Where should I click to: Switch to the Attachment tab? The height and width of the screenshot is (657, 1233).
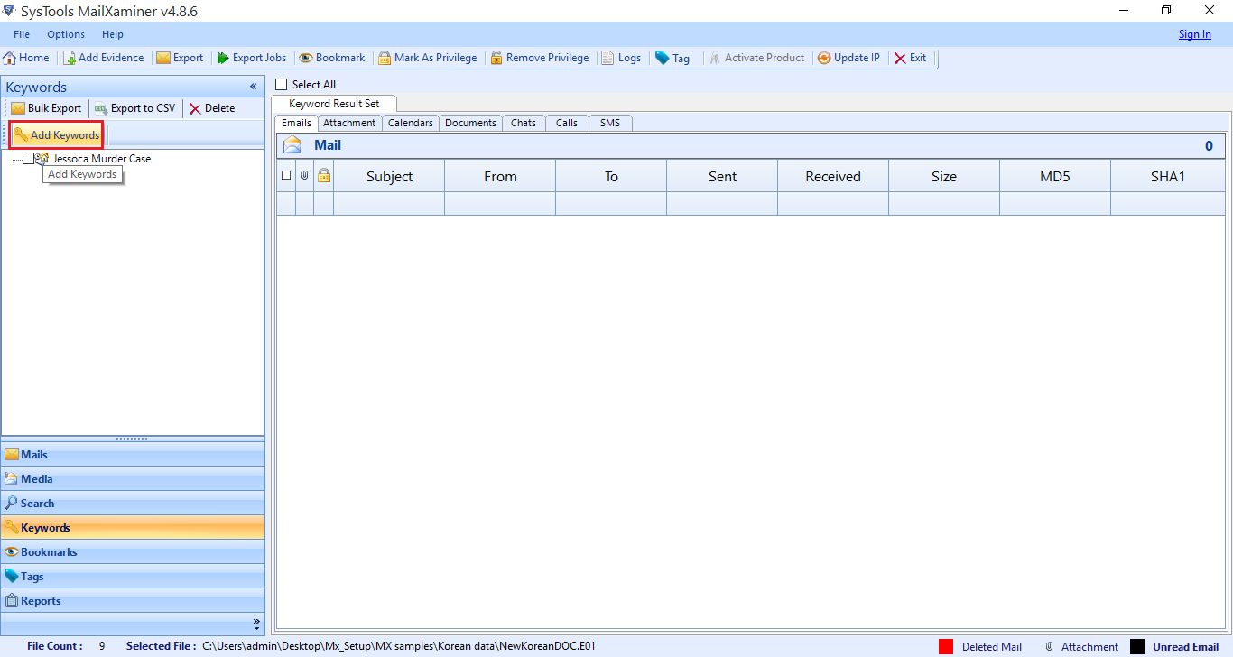coord(349,123)
